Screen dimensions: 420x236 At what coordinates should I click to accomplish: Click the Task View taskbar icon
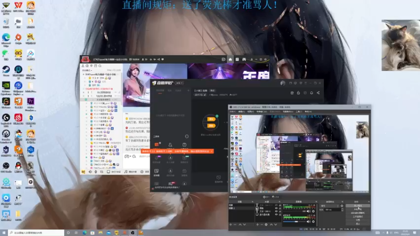[76, 233]
